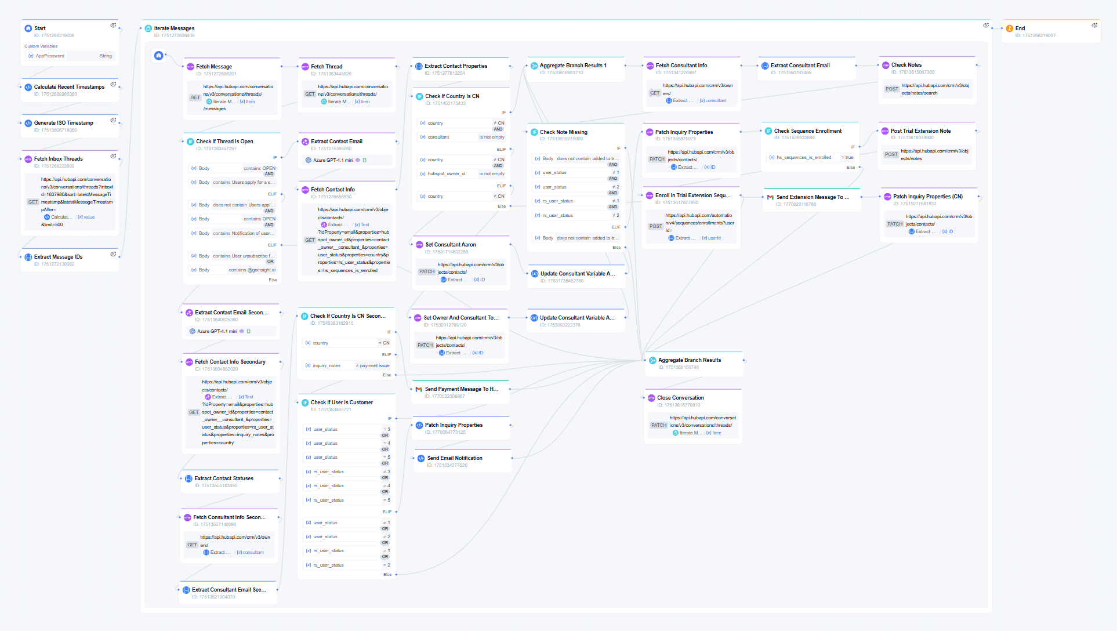
Task: Toggle the eye icon on Fetch Inbox Threads
Action: pyautogui.click(x=113, y=156)
